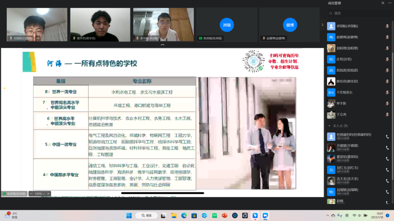Viewport: 394px width, 221px height.
Task: Collapse video strip with the up chevron
Action: pyautogui.click(x=162, y=45)
